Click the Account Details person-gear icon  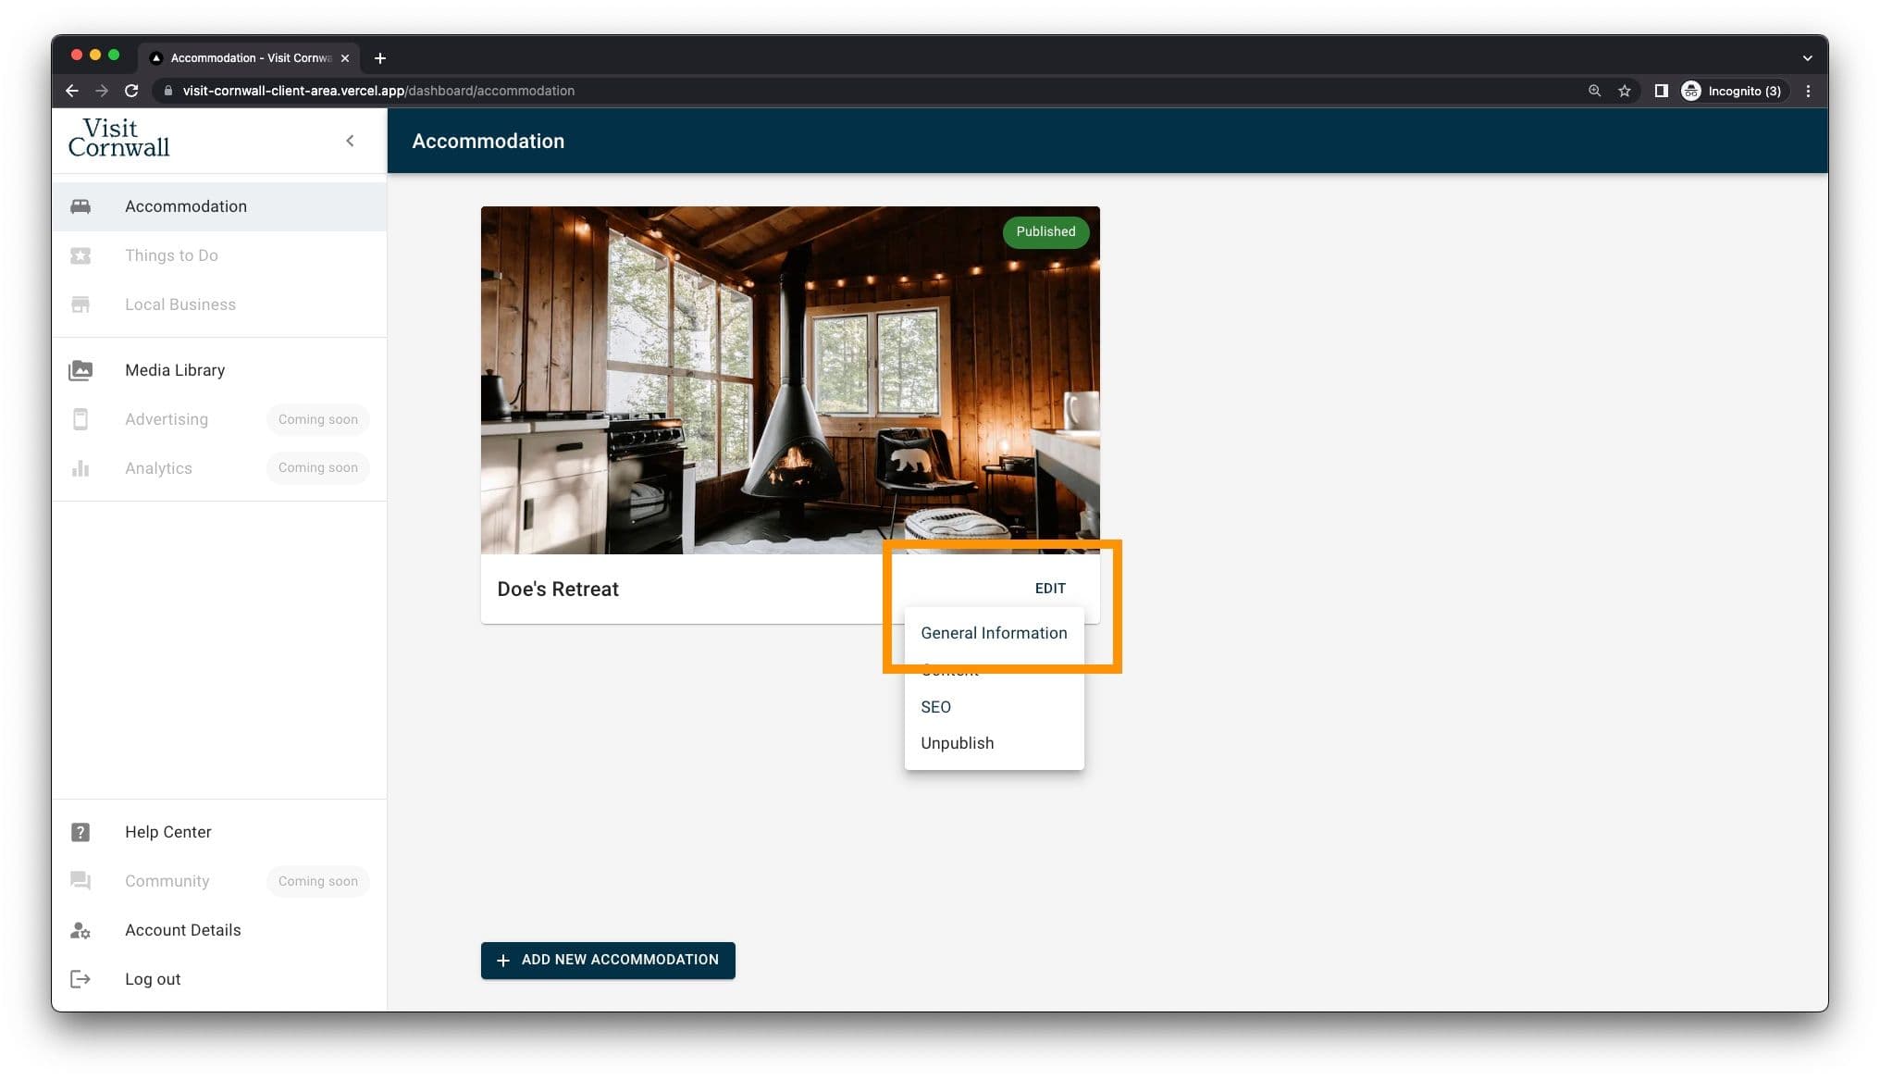pyautogui.click(x=80, y=930)
